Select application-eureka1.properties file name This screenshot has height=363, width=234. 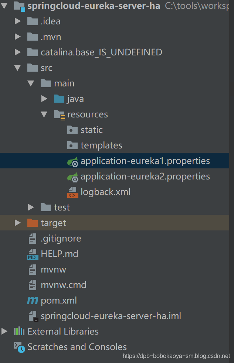145,161
